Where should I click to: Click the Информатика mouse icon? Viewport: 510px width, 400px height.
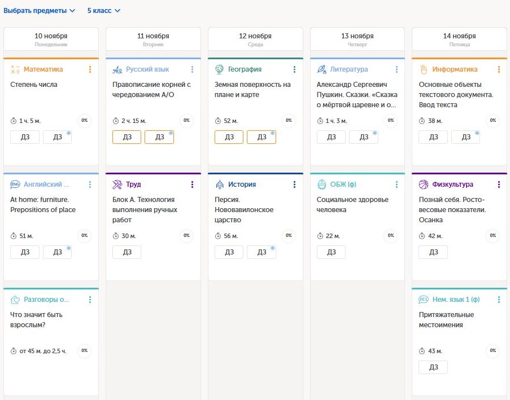pos(424,69)
